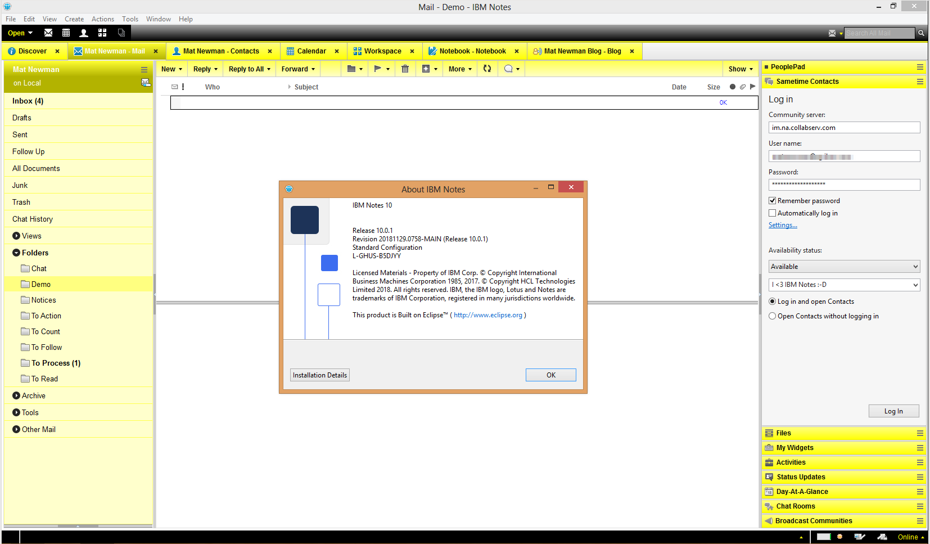930x544 pixels.
Task: Click the Demo folder icon
Action: [25, 284]
